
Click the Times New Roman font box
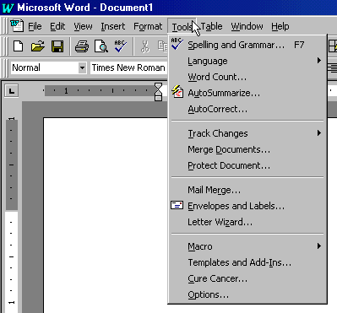(128, 67)
